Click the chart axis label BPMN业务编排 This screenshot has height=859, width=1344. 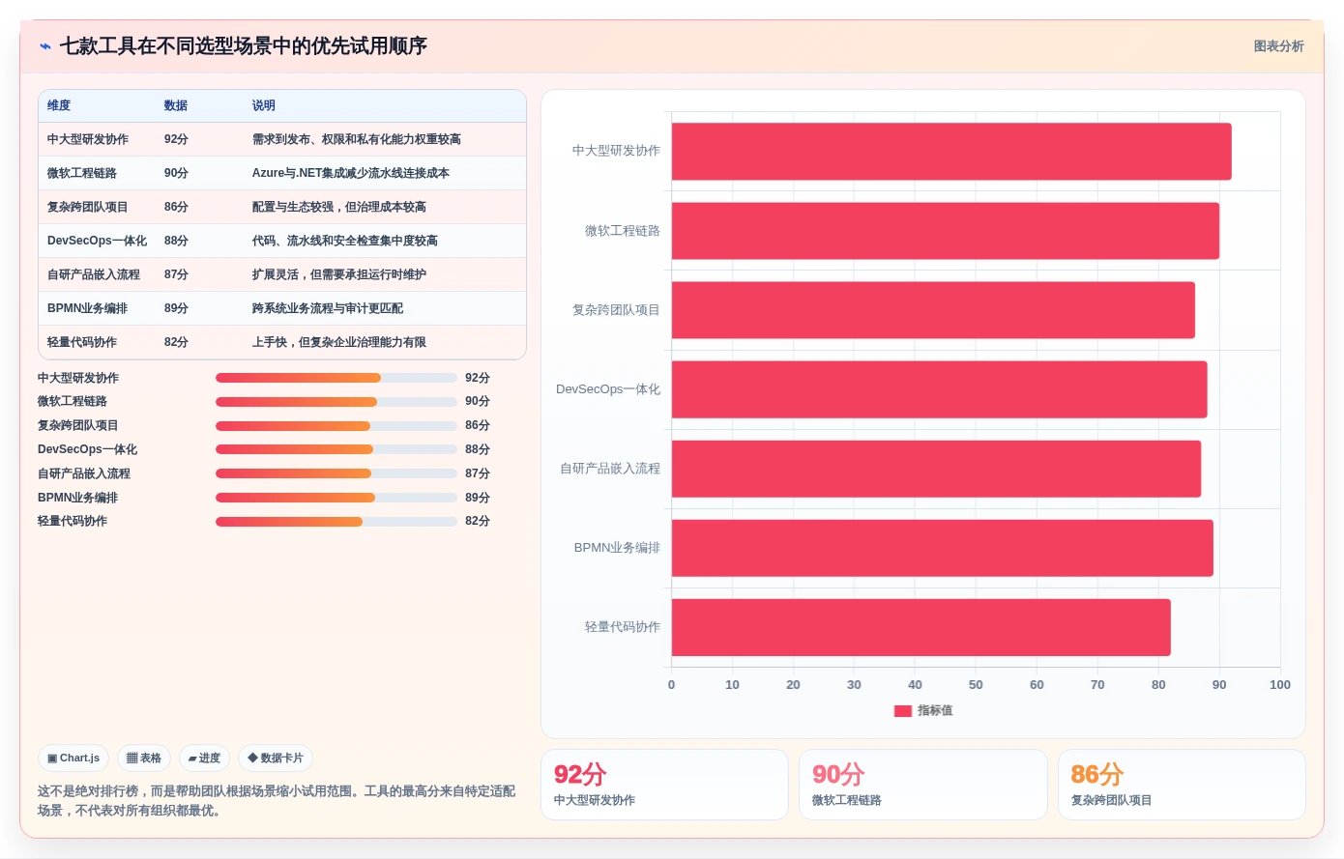click(x=617, y=548)
